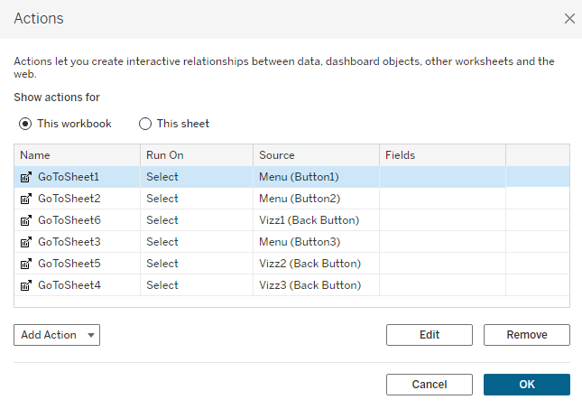Screen dimensions: 582x409
Task: Select the This sheet radio button
Action: pos(145,124)
